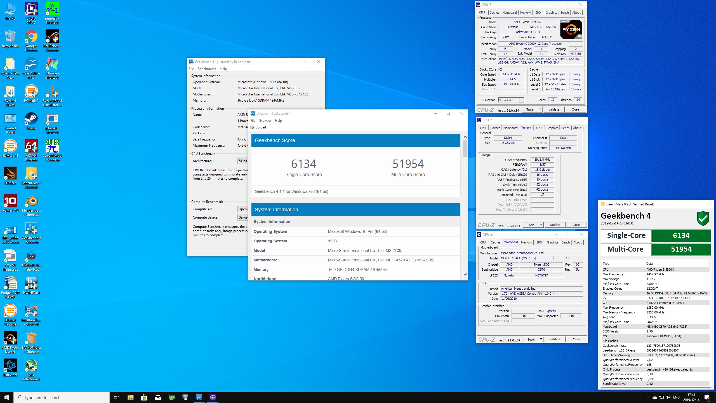Open Battle.net desktop icon
Screen dimensions: 716x403
(10, 368)
